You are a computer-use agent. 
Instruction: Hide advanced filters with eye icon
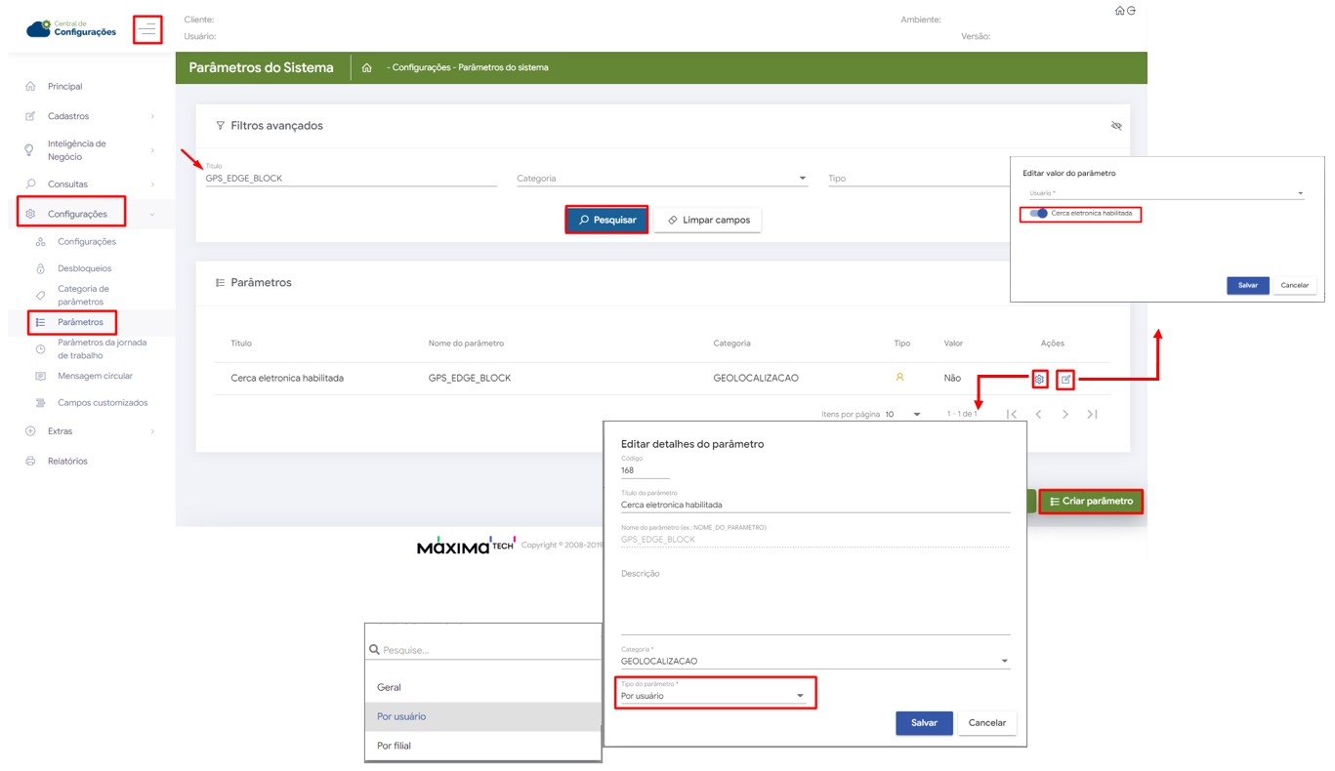pyautogui.click(x=1116, y=126)
